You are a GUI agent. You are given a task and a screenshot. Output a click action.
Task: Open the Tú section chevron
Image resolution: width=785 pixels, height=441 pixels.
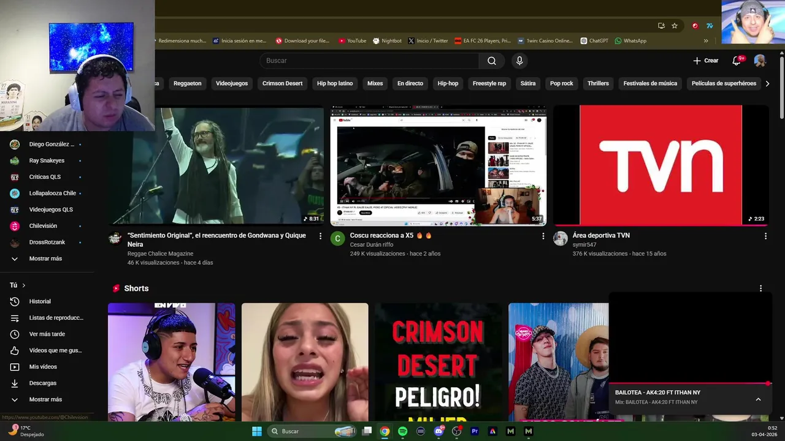[x=24, y=285]
